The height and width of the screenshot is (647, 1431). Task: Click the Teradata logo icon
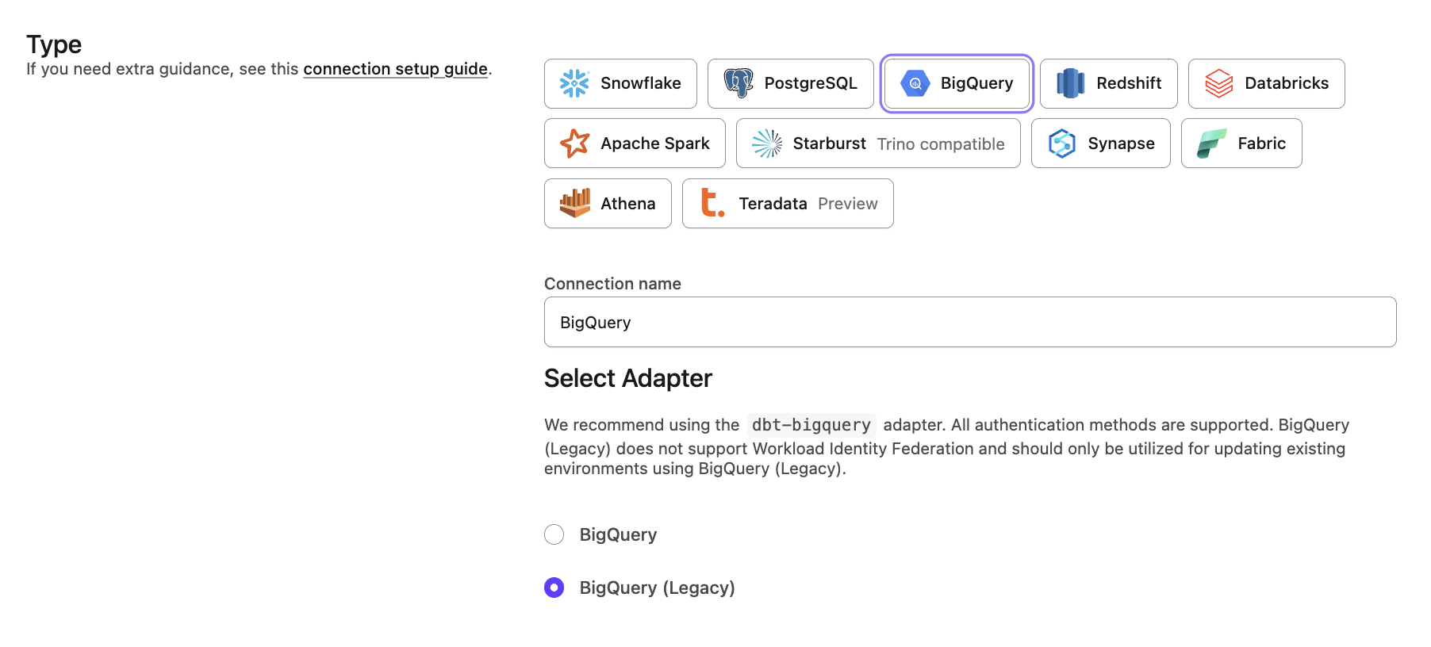[712, 203]
